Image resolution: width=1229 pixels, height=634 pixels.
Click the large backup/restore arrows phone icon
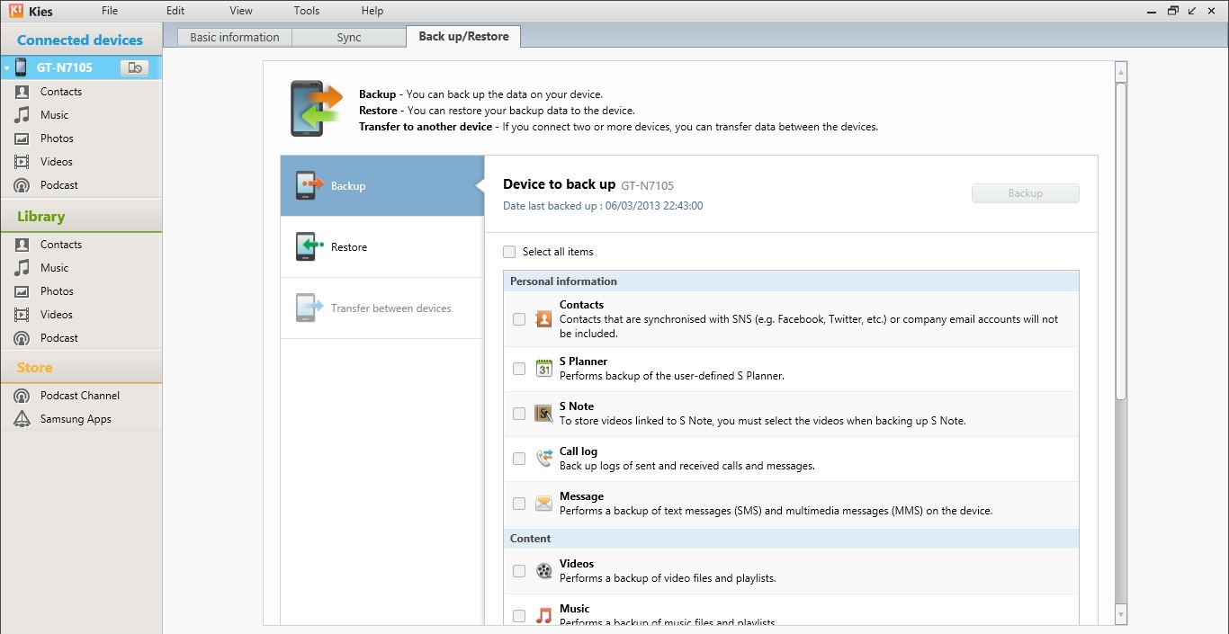point(316,108)
